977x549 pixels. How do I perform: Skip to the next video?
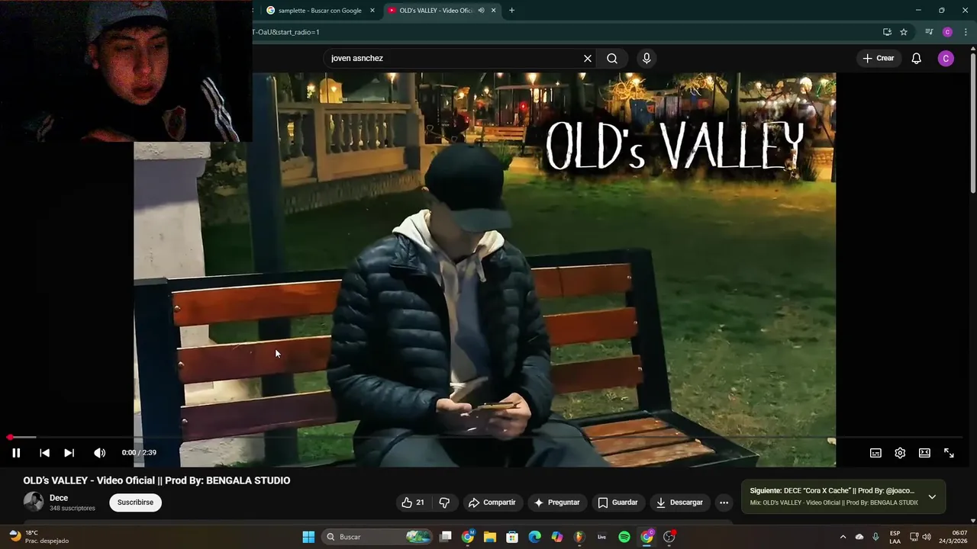pyautogui.click(x=69, y=453)
